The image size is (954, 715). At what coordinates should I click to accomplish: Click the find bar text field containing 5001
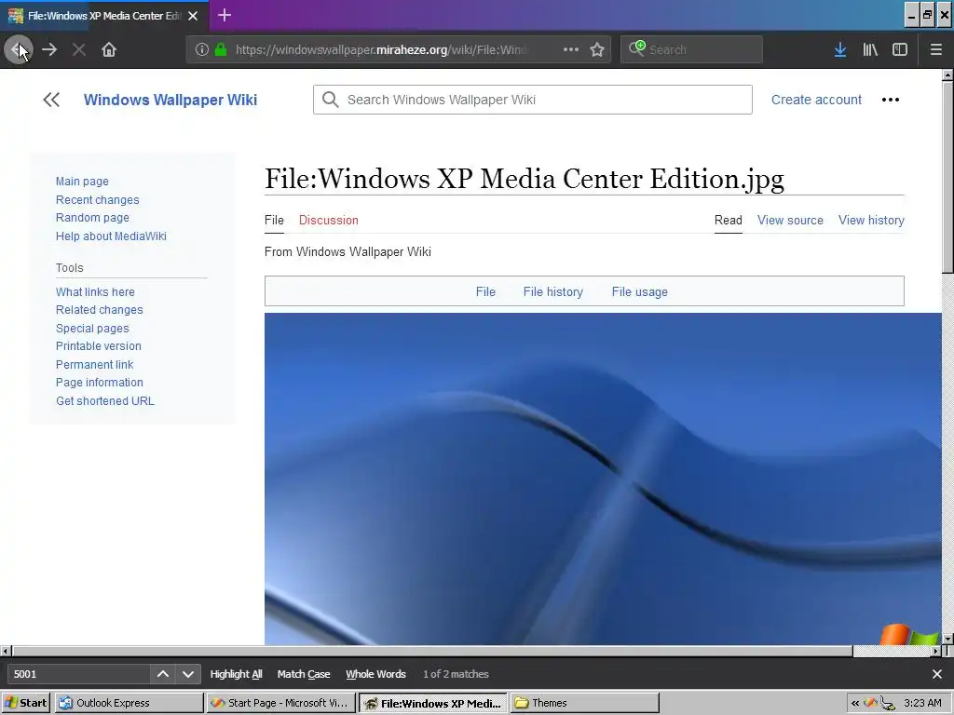pos(78,674)
